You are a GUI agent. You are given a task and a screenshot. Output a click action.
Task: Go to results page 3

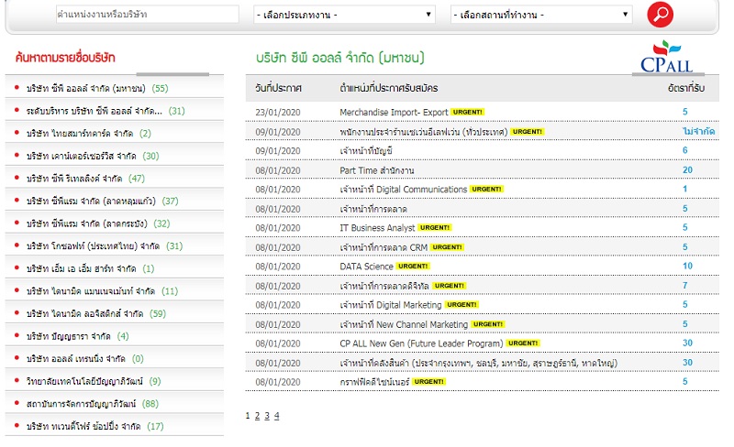click(x=267, y=416)
